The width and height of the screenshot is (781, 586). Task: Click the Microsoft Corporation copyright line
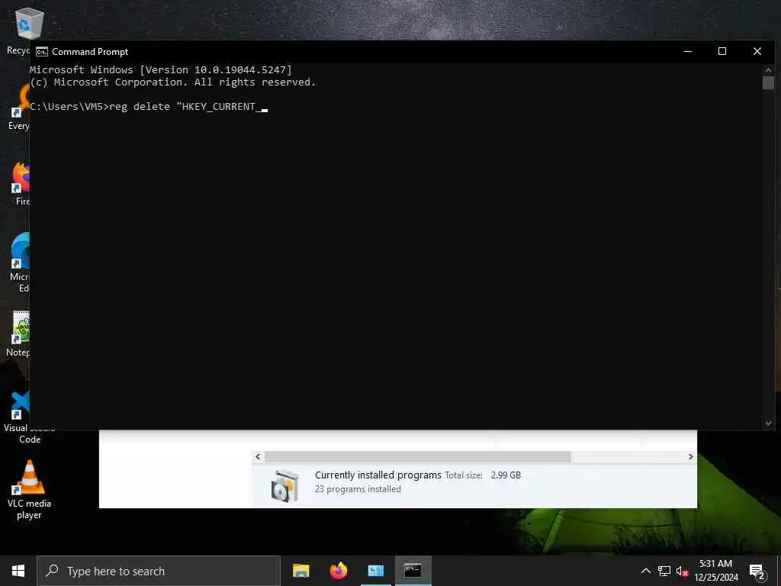click(x=172, y=82)
